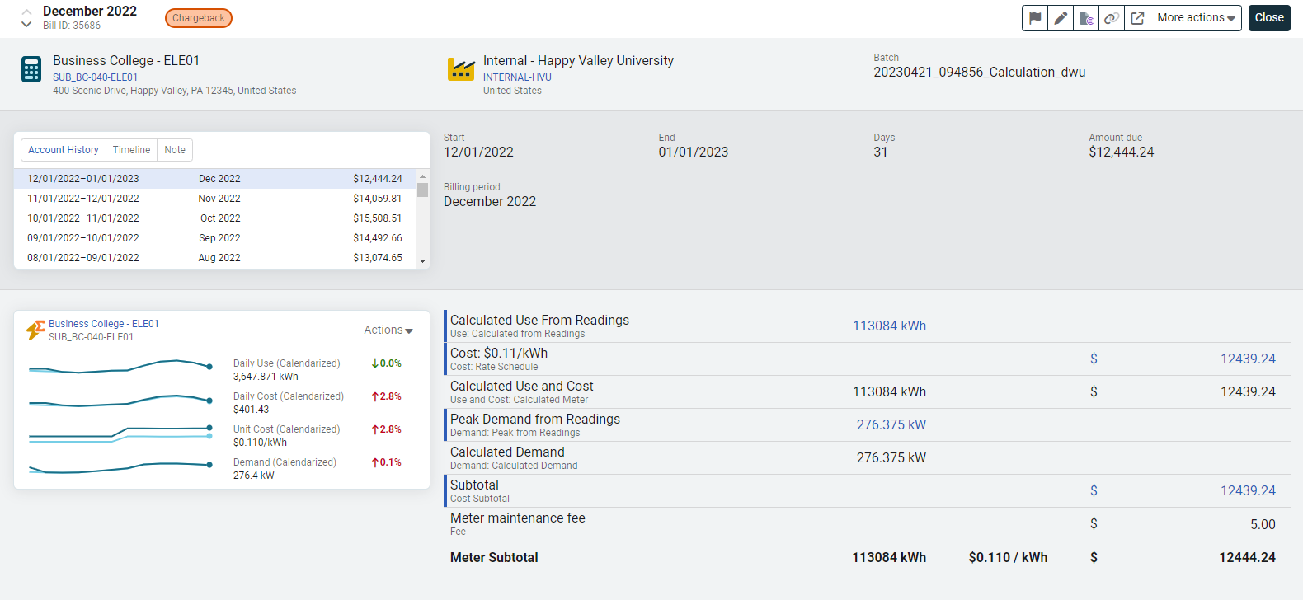Go to next bill with down chevron

click(x=26, y=25)
